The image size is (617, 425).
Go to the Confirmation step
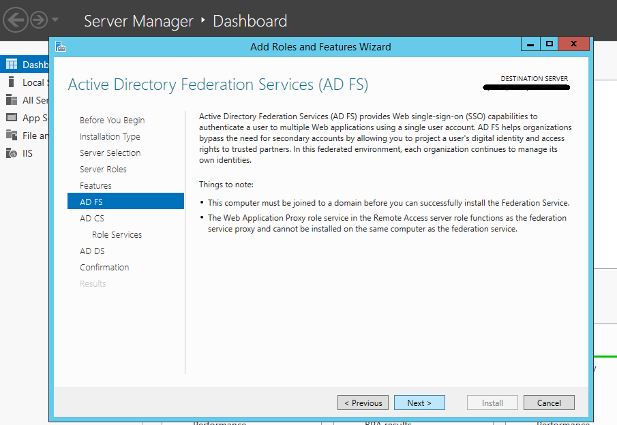[x=104, y=268]
